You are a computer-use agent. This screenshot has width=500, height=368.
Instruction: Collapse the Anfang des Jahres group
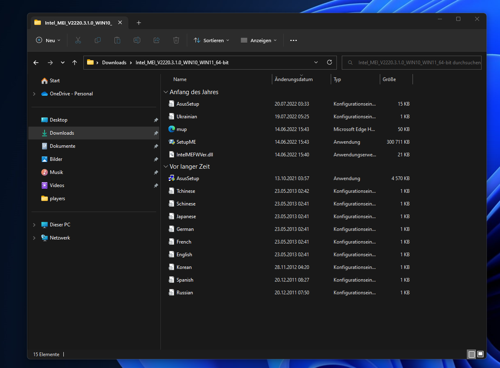166,92
